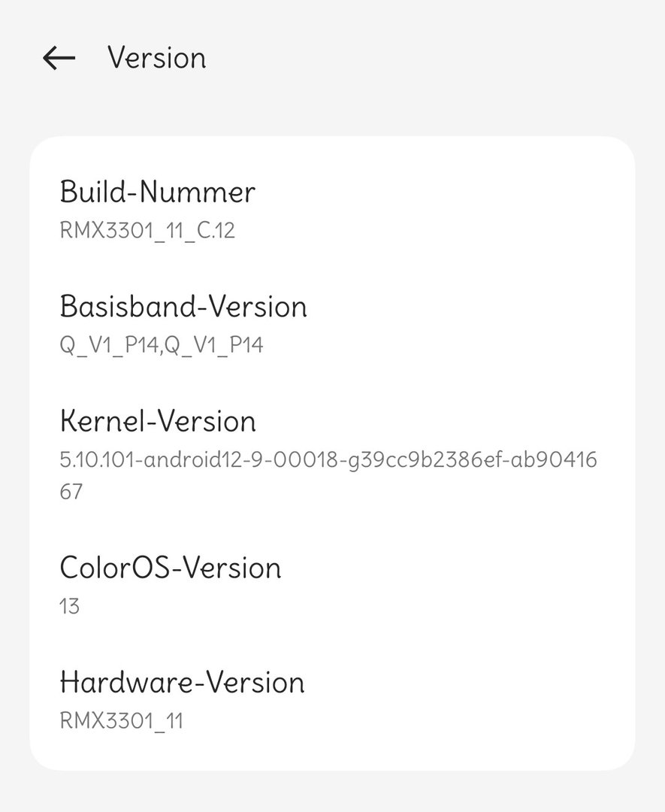665x812 pixels.
Task: Tap the back arrow icon
Action: tap(59, 58)
